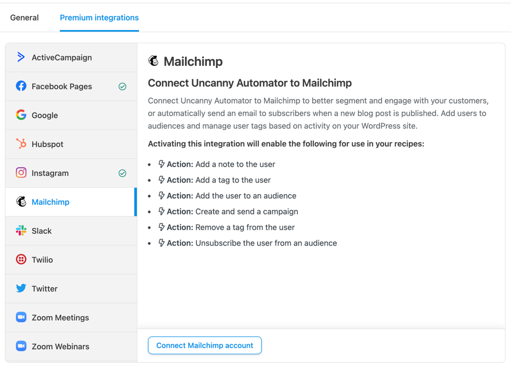Click the Instagram connected checkmark

(122, 173)
